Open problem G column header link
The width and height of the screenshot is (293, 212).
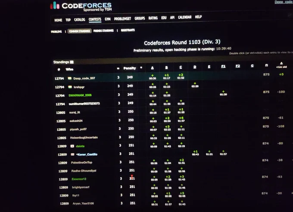click(252, 66)
